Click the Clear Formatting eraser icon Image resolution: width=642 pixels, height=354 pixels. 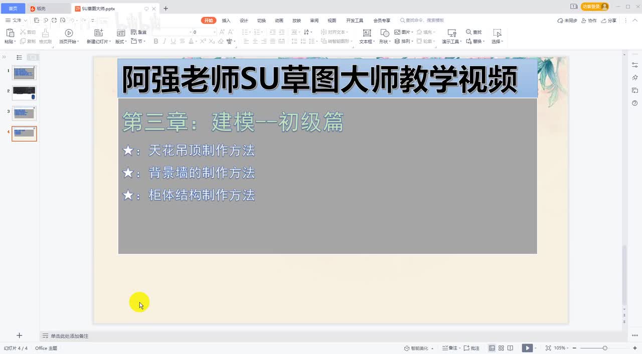tap(221, 42)
